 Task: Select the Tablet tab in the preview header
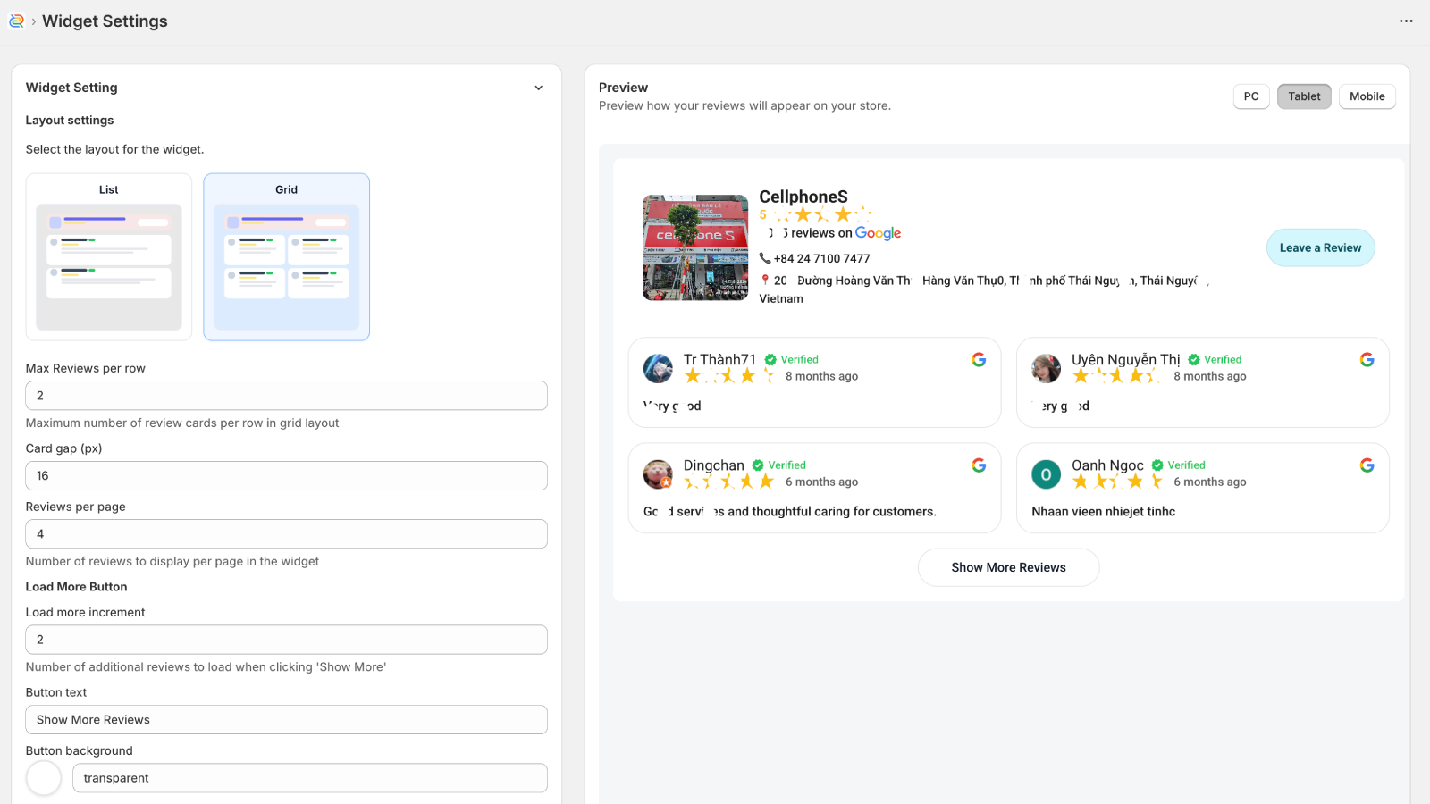(x=1303, y=96)
